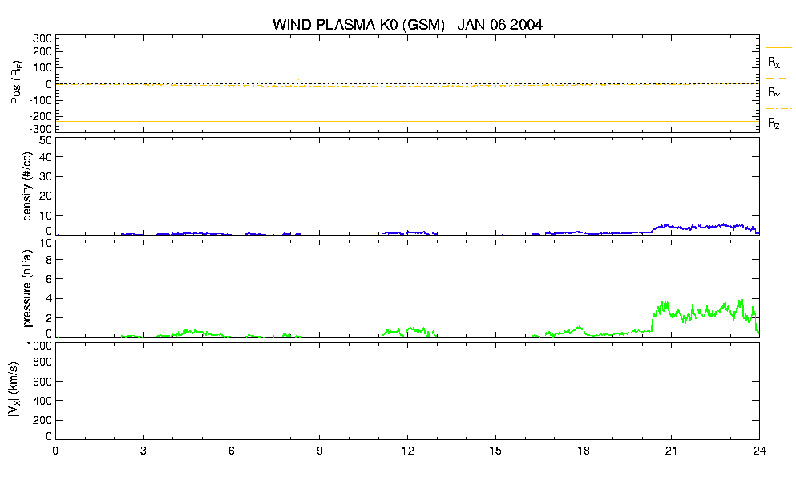Click the solid yellow Rx legend line sample
Viewport: 796px width, 481px height.
tap(778, 48)
